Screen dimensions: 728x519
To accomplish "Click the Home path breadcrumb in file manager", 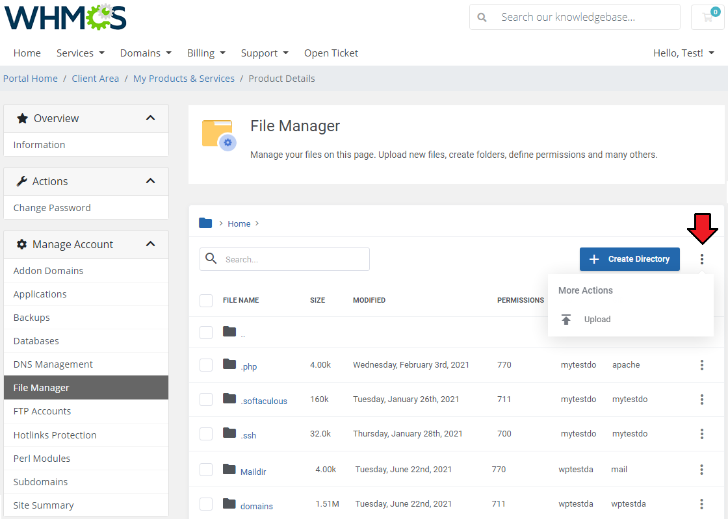I will [239, 223].
